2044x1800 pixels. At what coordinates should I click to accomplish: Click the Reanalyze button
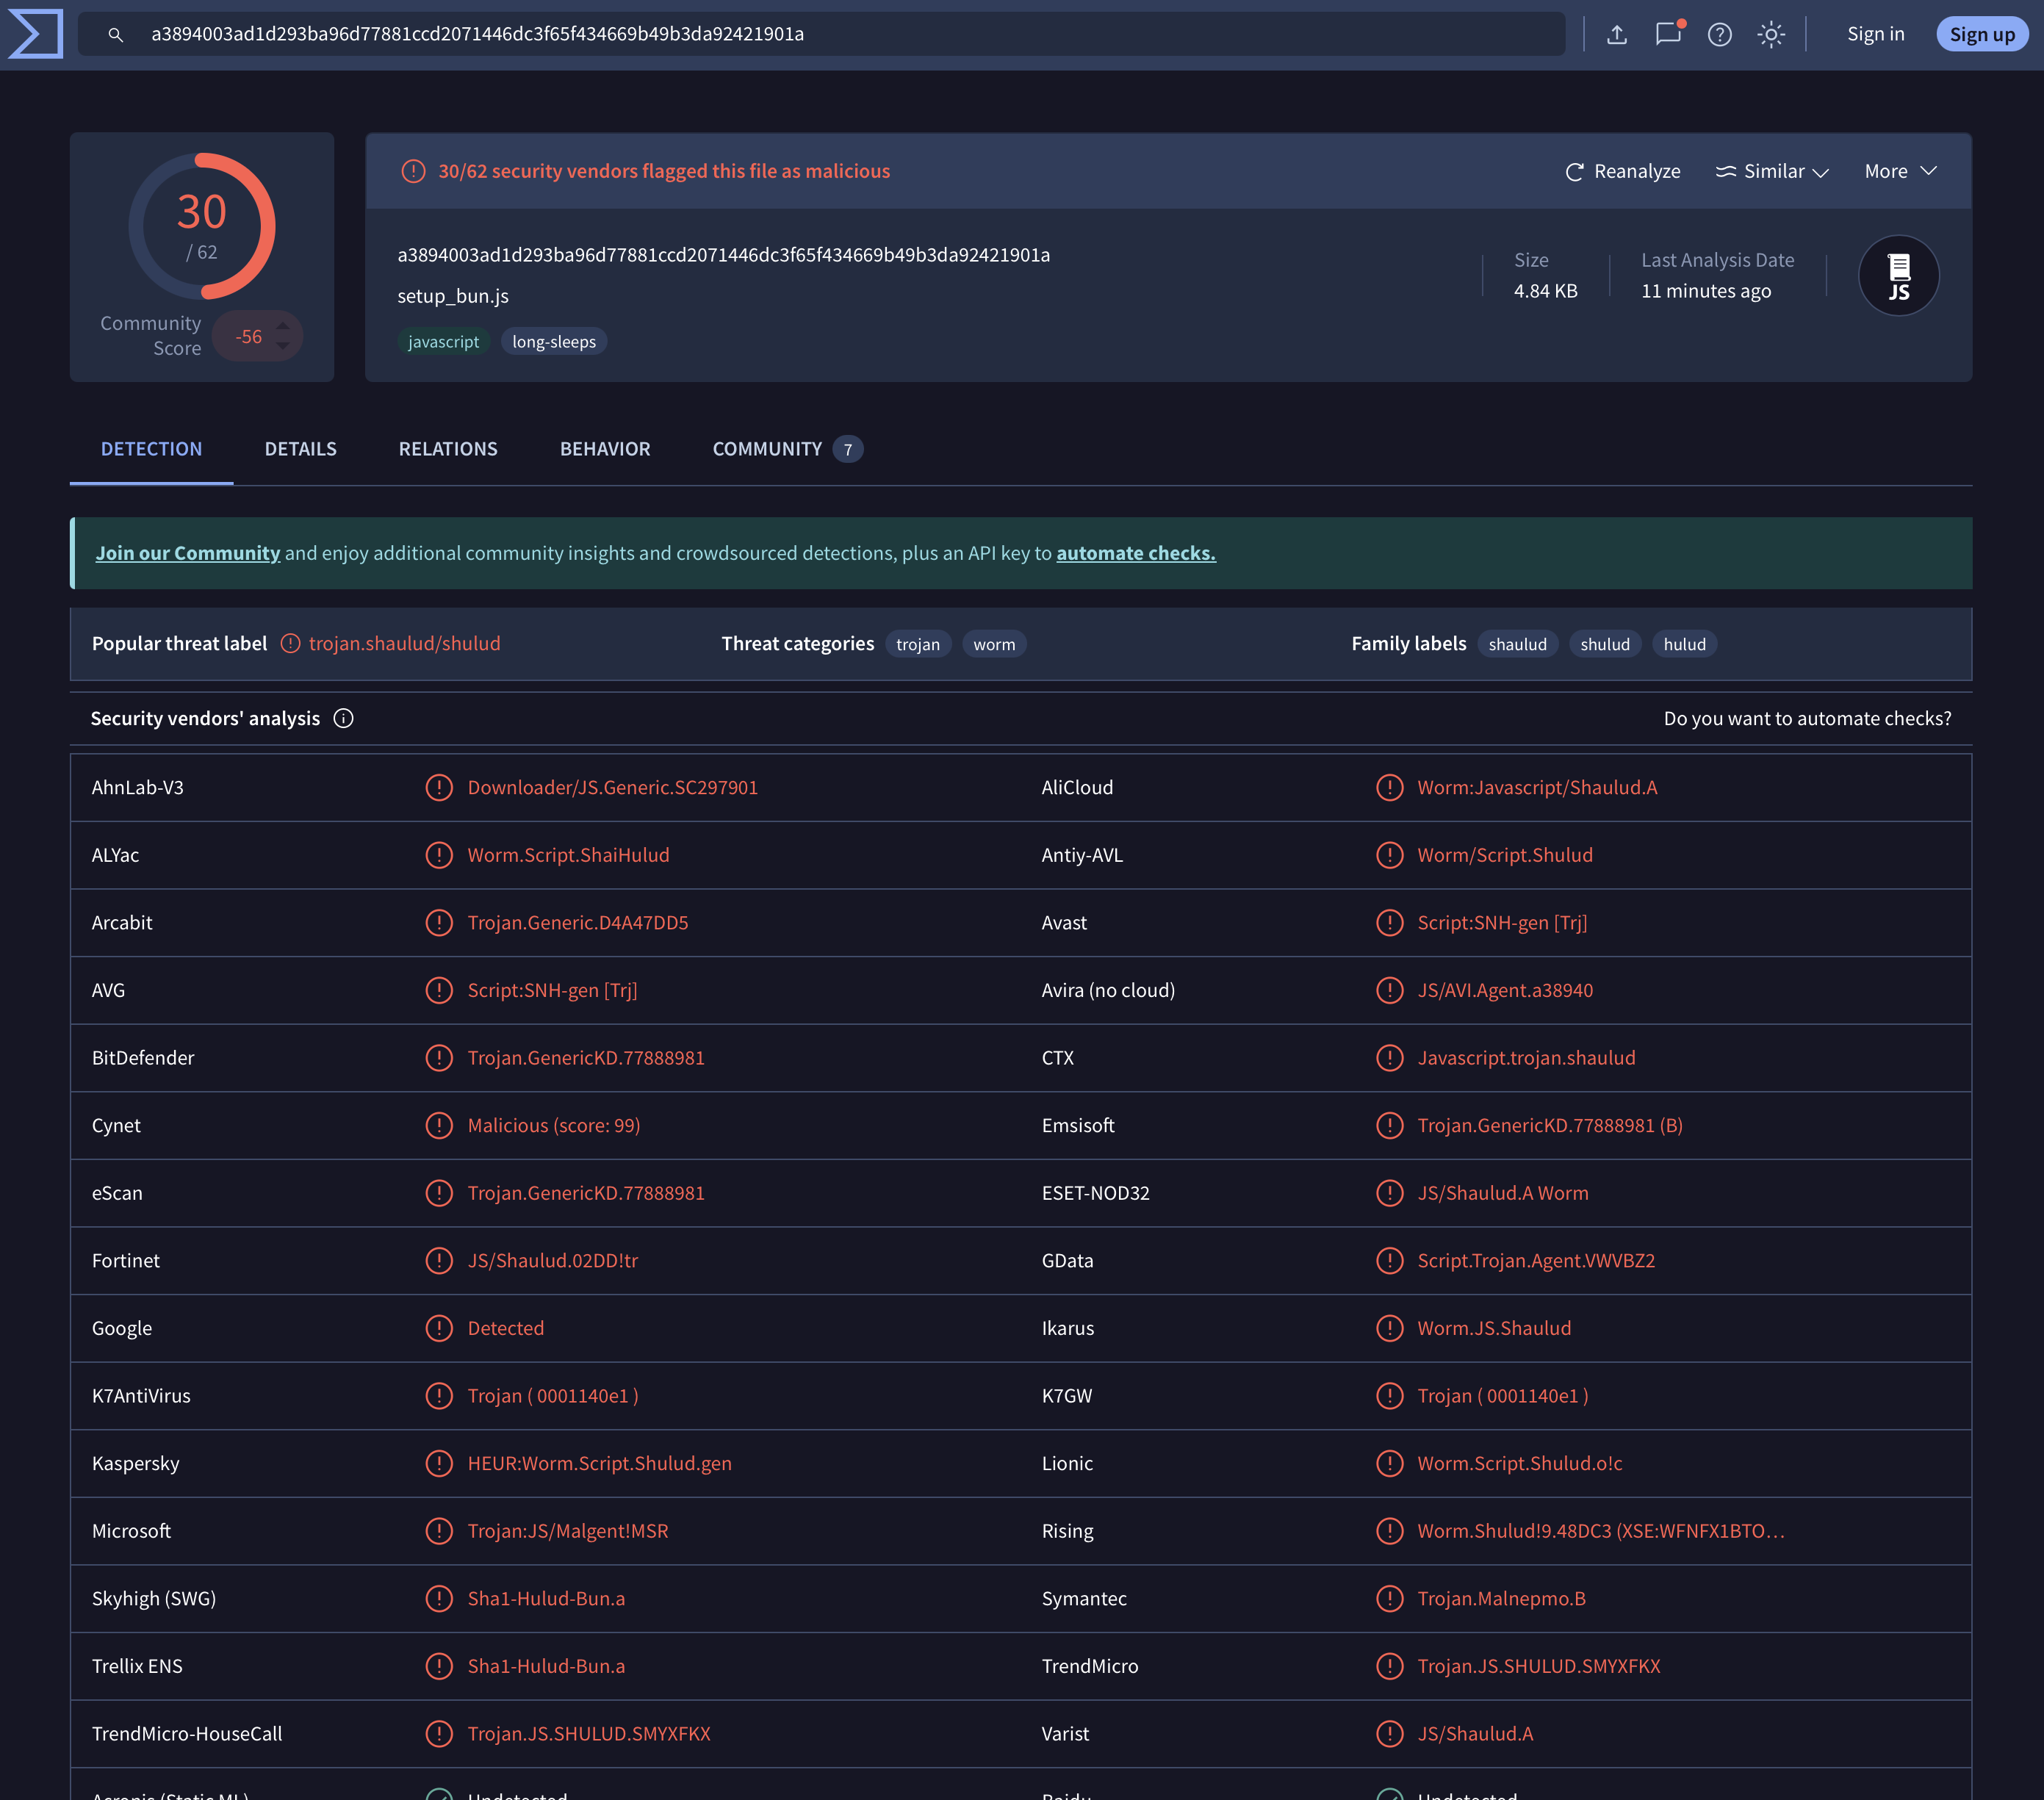click(1622, 171)
